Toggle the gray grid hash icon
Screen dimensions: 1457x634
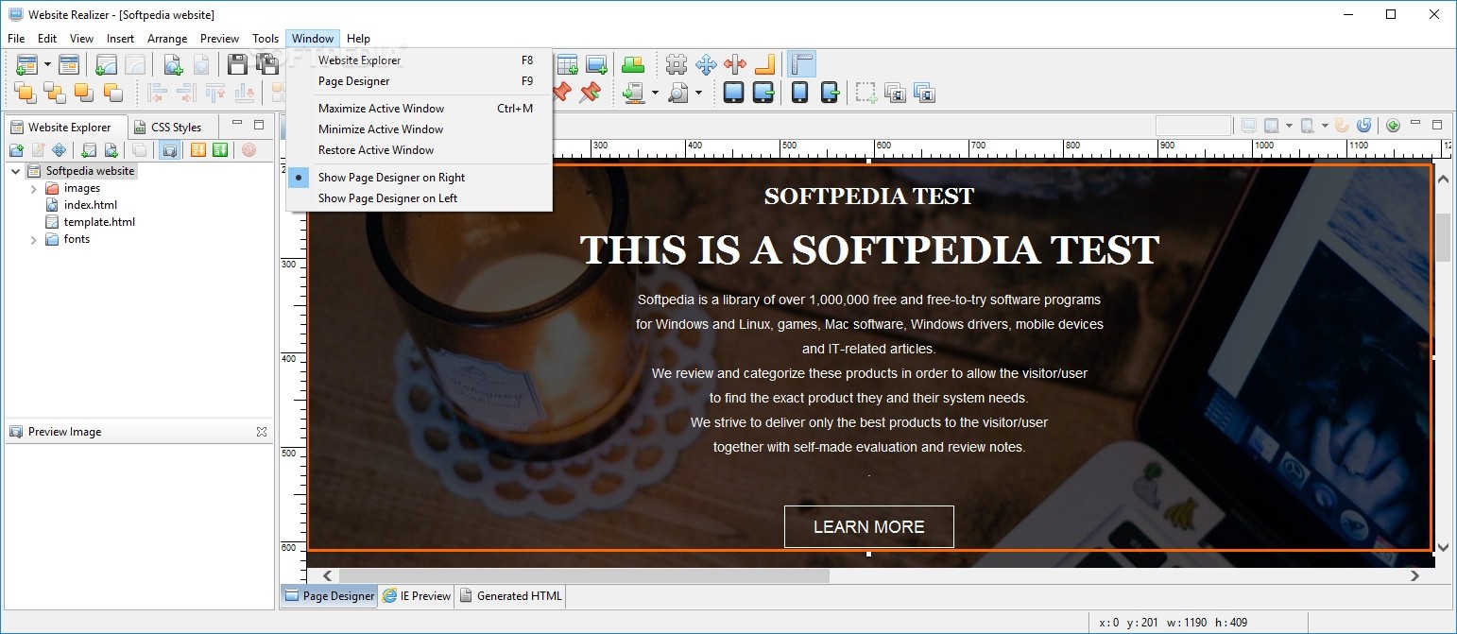677,64
